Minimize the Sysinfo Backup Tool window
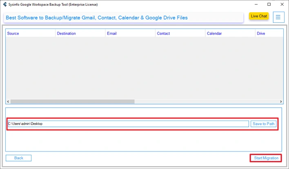Screen dimensions: 289x169 (x=256, y=4)
